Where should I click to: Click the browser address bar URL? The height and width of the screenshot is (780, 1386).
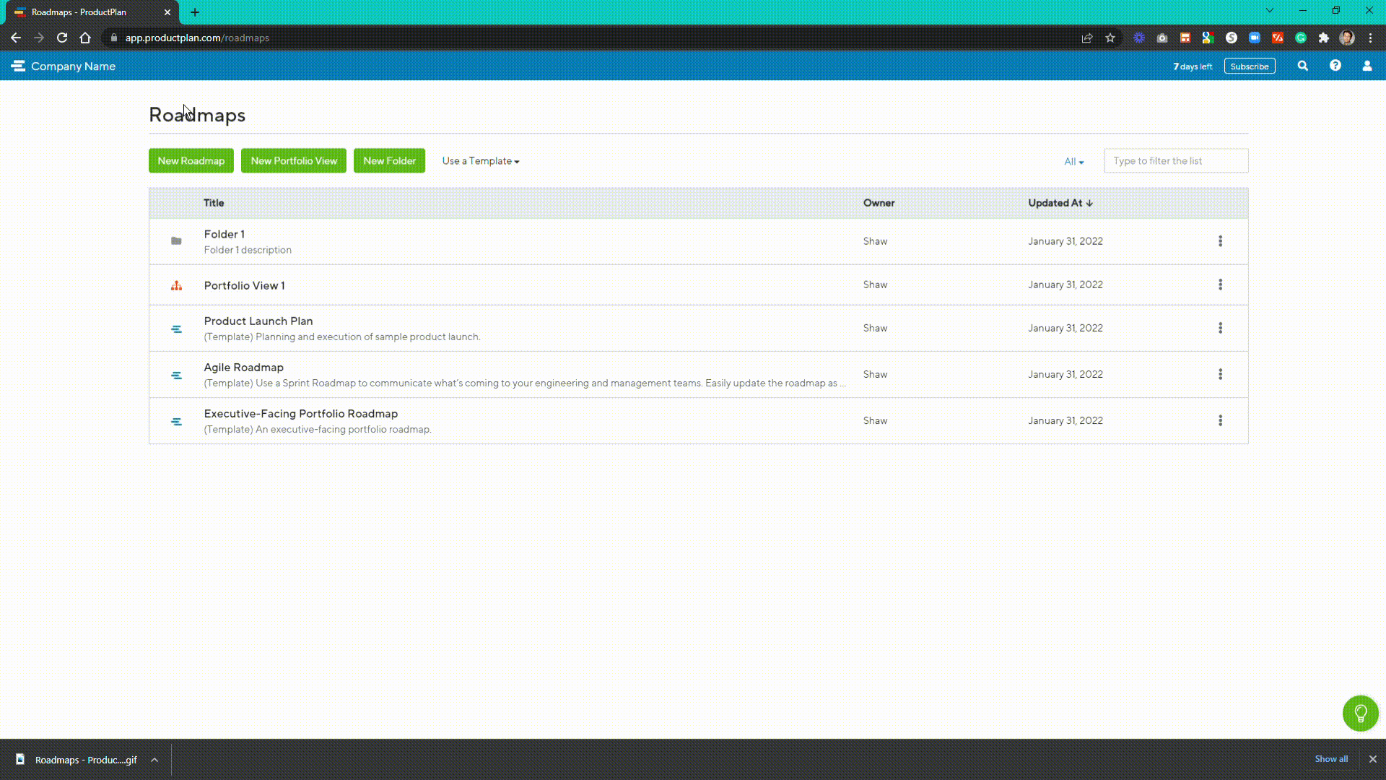click(x=197, y=38)
